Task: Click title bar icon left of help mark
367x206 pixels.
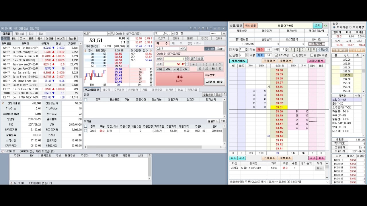Action: click(x=207, y=28)
